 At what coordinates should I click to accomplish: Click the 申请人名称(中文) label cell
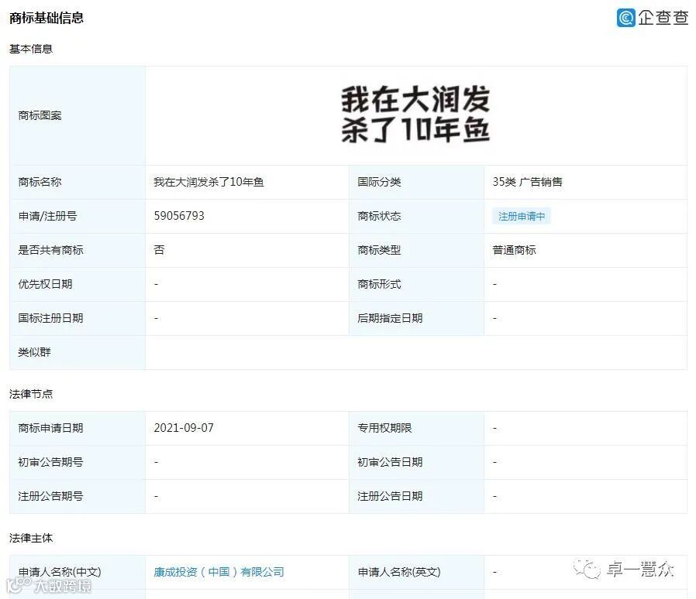tap(78, 573)
